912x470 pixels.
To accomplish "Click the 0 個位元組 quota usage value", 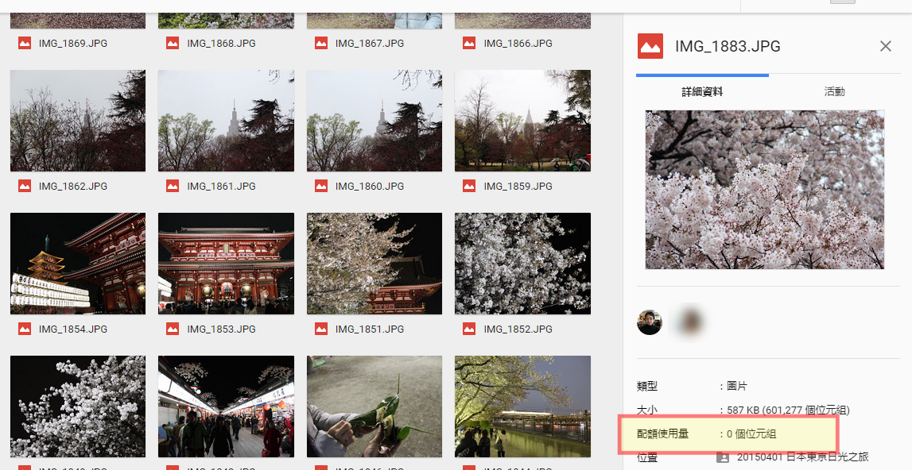I will [751, 434].
